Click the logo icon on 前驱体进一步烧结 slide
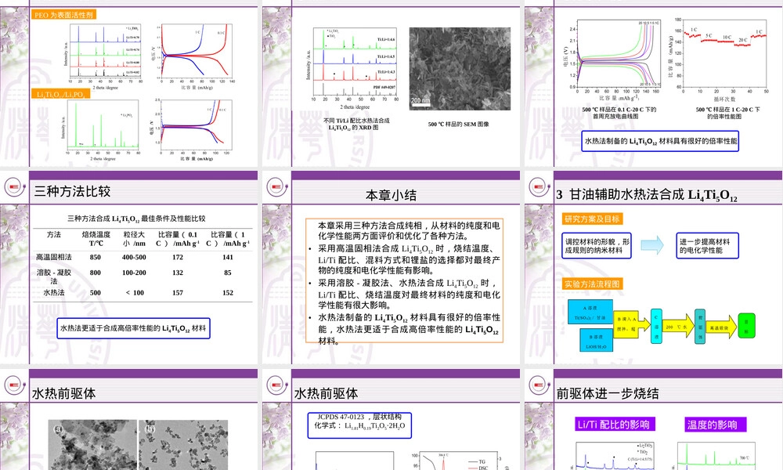 [x=539, y=385]
